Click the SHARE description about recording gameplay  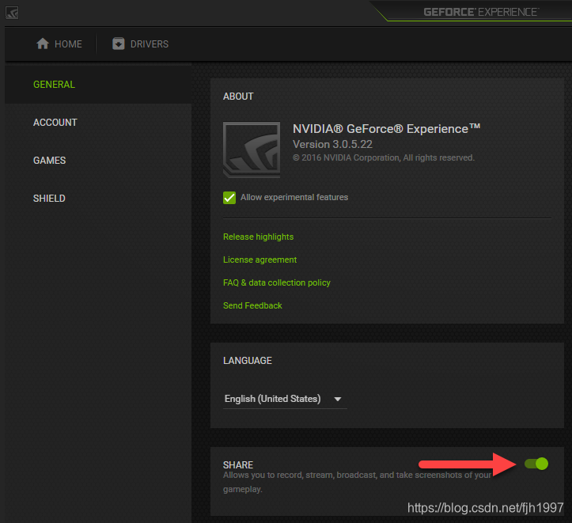click(x=357, y=482)
